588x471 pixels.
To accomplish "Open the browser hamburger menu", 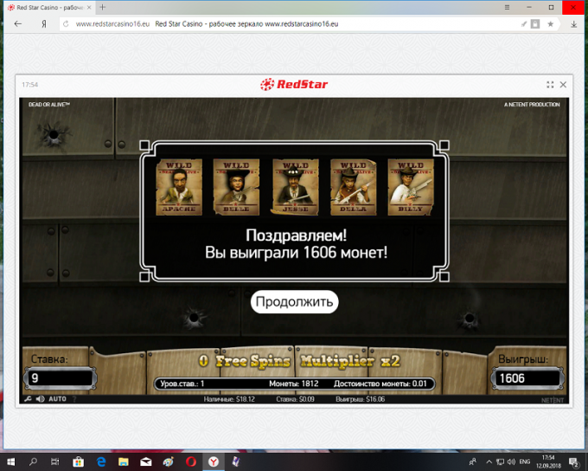I will 507,7.
